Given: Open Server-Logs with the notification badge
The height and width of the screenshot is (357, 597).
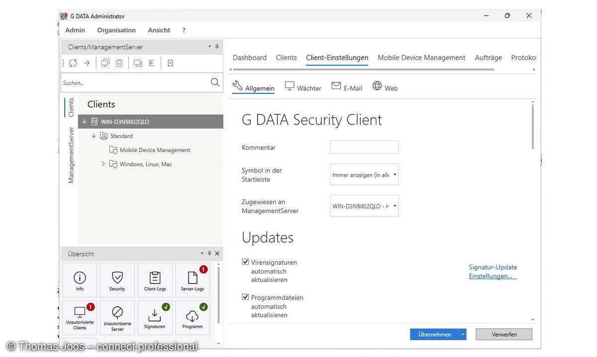Looking at the screenshot, I should point(193,280).
